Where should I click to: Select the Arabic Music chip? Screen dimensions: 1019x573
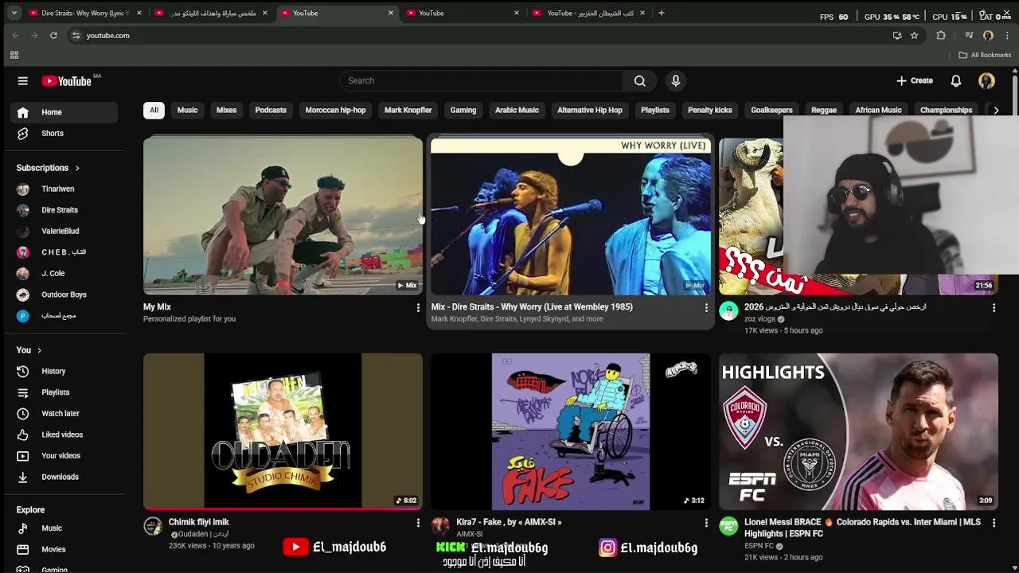tap(517, 110)
